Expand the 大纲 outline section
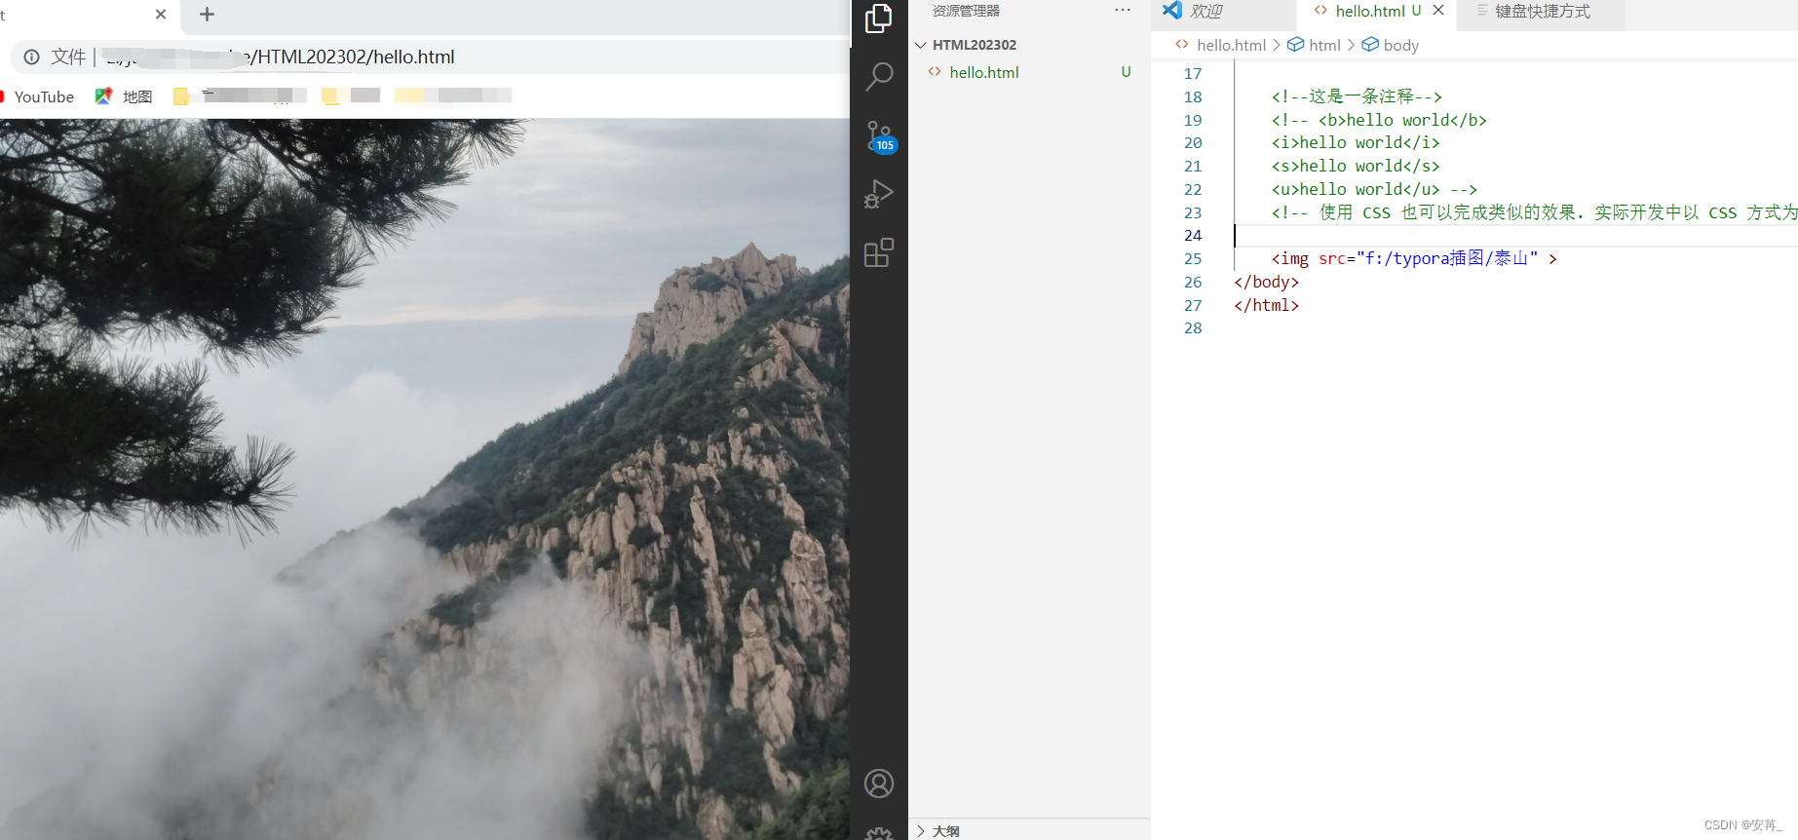This screenshot has width=1798, height=840. [x=1028, y=830]
